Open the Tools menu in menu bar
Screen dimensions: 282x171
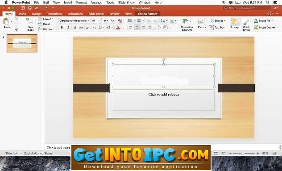[x=110, y=3]
